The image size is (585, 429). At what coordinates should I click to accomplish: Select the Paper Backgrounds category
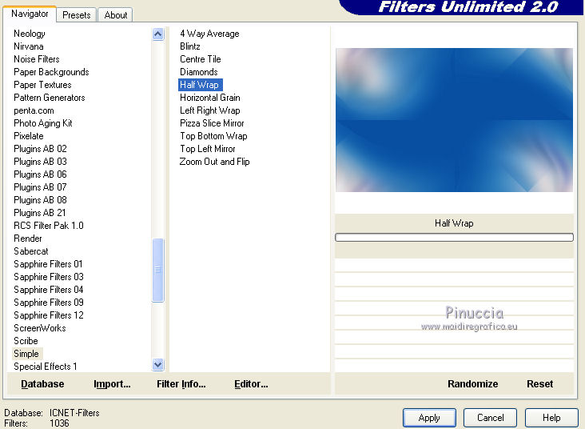pos(51,72)
